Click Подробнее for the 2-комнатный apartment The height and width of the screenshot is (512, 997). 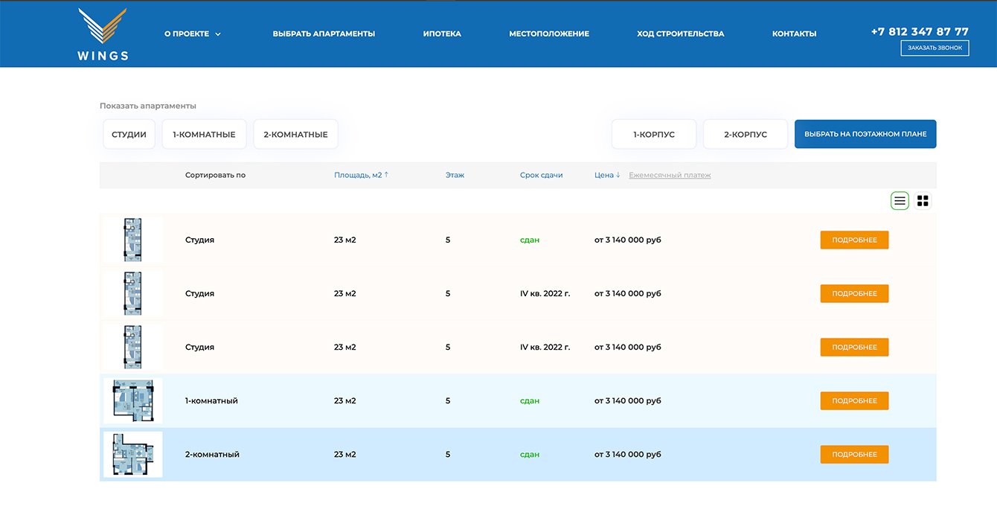[854, 454]
